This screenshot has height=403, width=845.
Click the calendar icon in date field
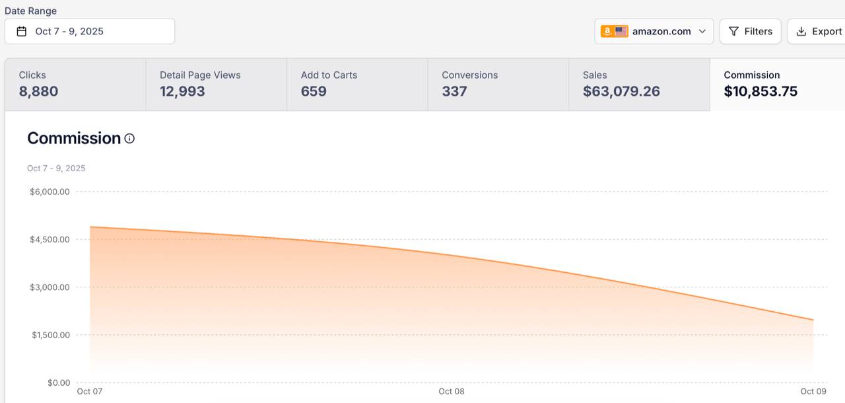coord(22,31)
